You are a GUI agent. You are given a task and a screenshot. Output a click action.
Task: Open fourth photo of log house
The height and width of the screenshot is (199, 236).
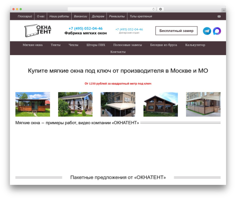160,104
